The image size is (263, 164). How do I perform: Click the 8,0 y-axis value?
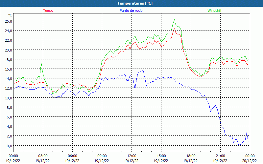pyautogui.click(x=9, y=108)
